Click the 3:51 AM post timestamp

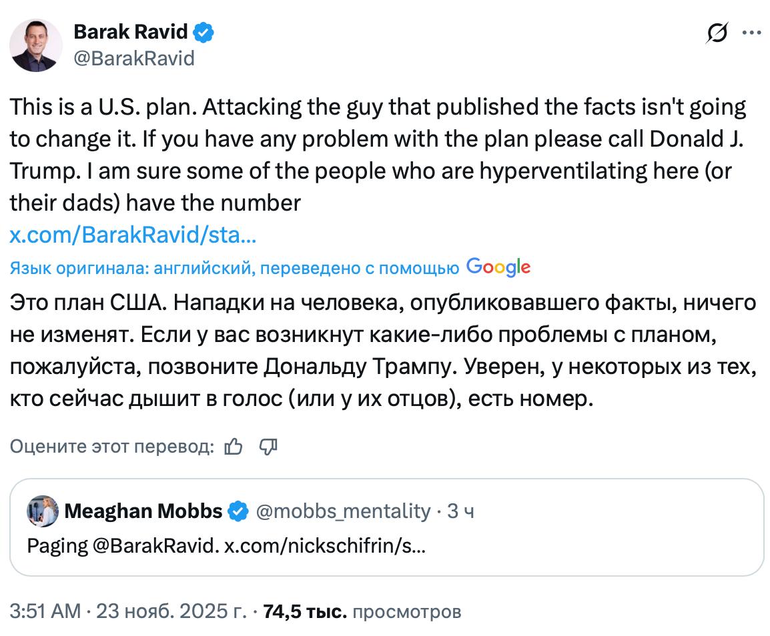(x=45, y=611)
